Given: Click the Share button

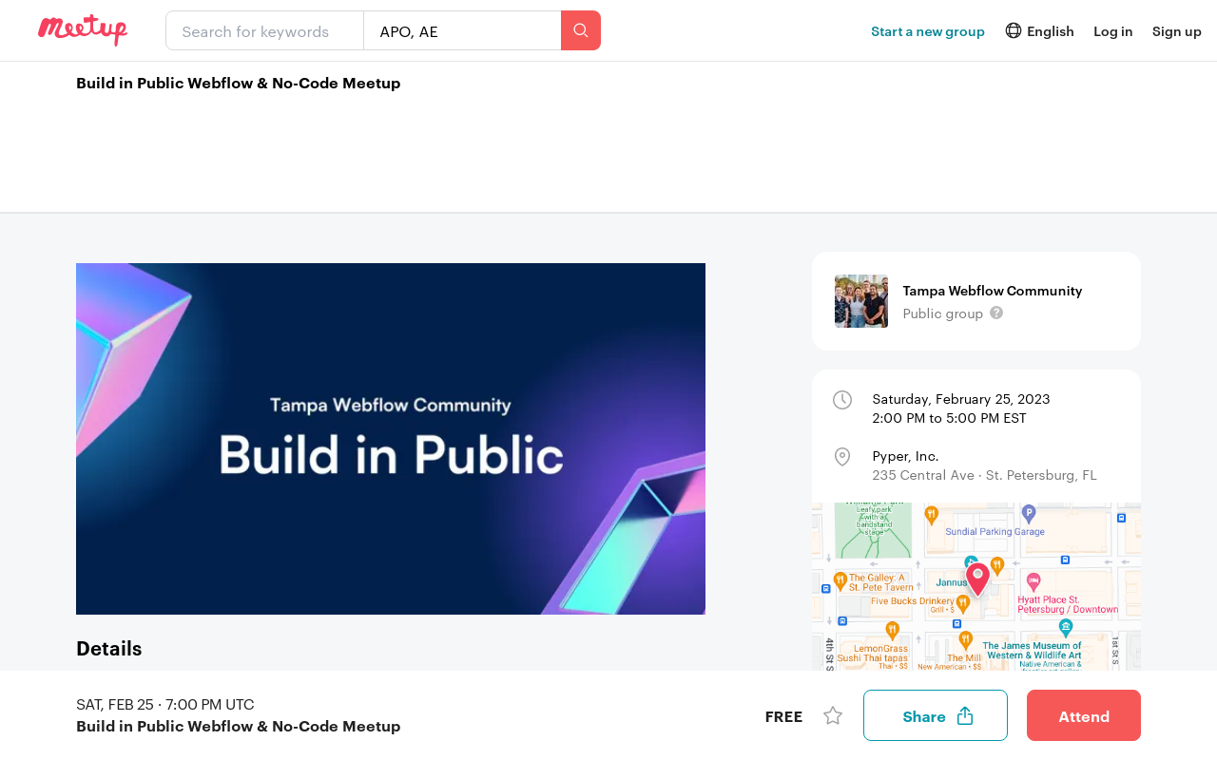Looking at the screenshot, I should [x=935, y=714].
